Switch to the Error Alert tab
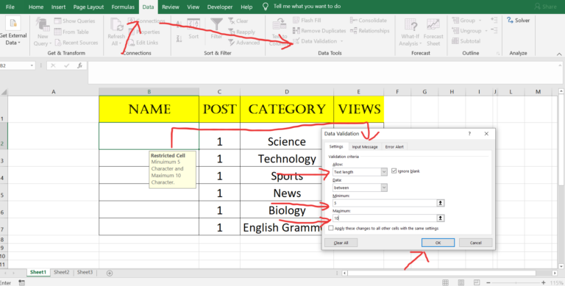 pos(394,146)
